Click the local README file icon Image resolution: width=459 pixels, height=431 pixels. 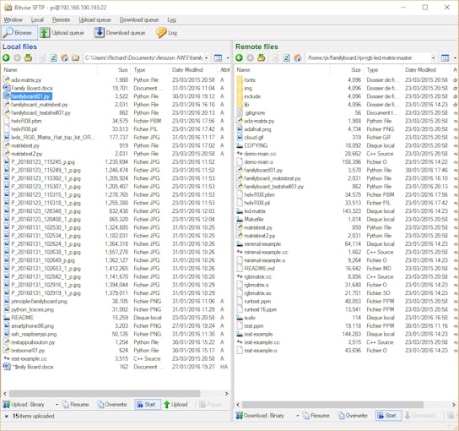7,318
